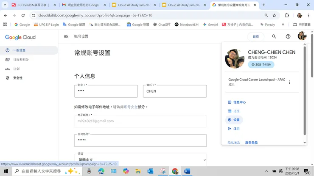Show hidden system tray icons
This screenshot has width=314, height=176.
tap(266, 171)
